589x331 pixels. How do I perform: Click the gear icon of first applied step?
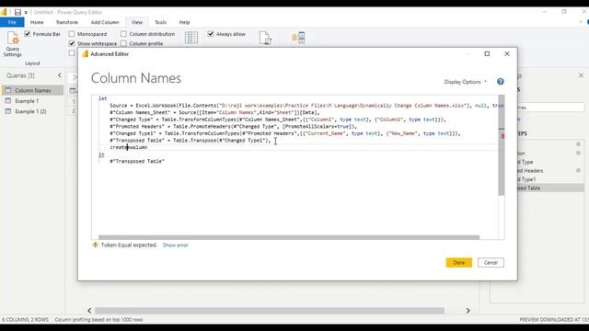578,144
